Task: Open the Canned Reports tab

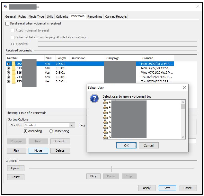Action: (x=116, y=17)
